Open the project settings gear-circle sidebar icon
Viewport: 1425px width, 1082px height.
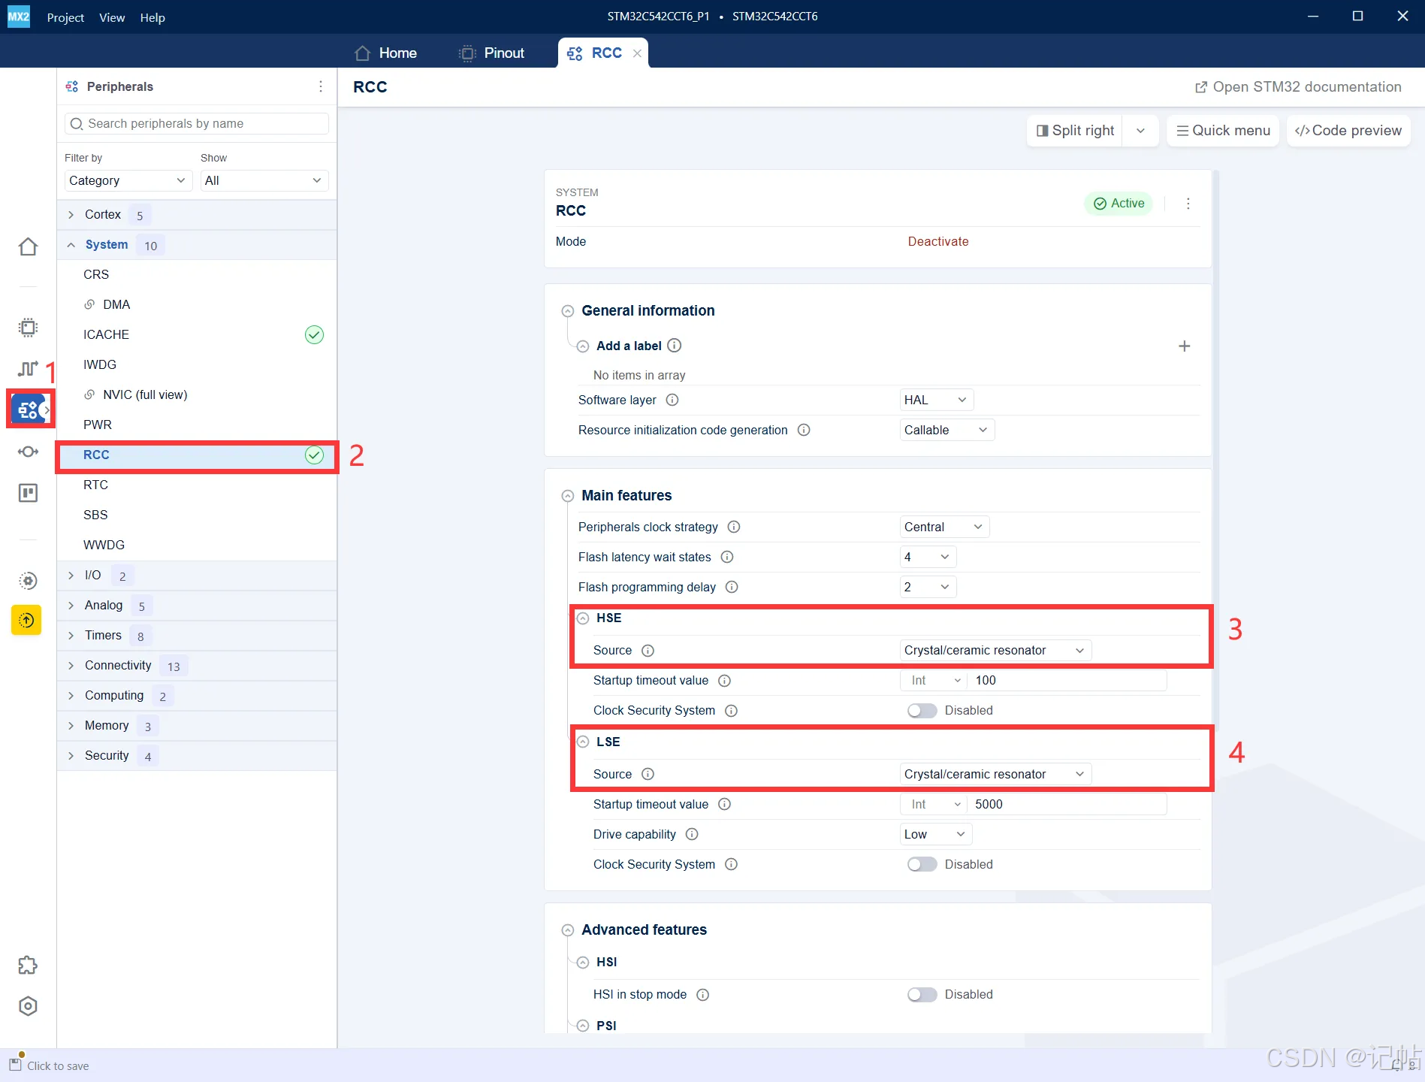pos(28,581)
